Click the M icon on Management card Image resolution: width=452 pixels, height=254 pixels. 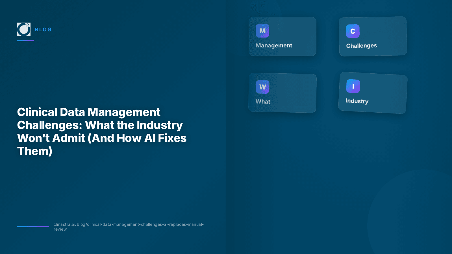[262, 31]
